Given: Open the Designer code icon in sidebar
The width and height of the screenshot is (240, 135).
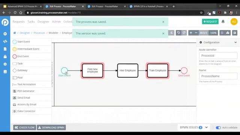Looking at the screenshot, I should (5, 41).
